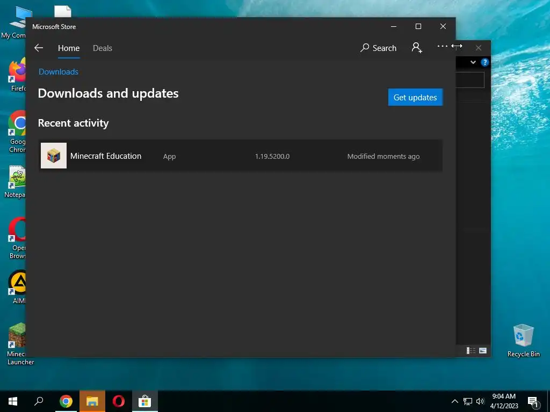This screenshot has width=550, height=412.
Task: Follow the Downloads breadcrumb link
Action: (58, 72)
